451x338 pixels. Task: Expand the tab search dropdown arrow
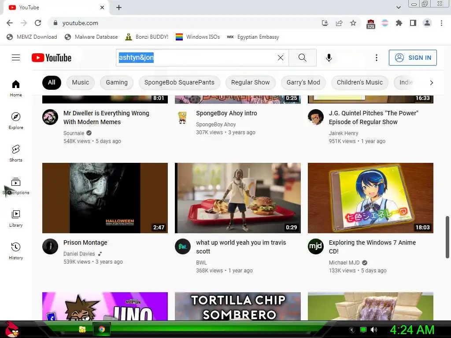[398, 7]
